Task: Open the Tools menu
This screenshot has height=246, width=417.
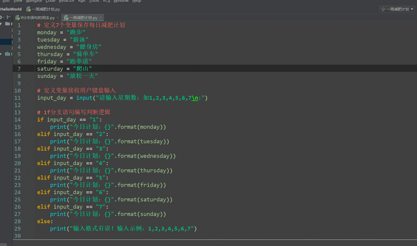Action: click(x=94, y=1)
